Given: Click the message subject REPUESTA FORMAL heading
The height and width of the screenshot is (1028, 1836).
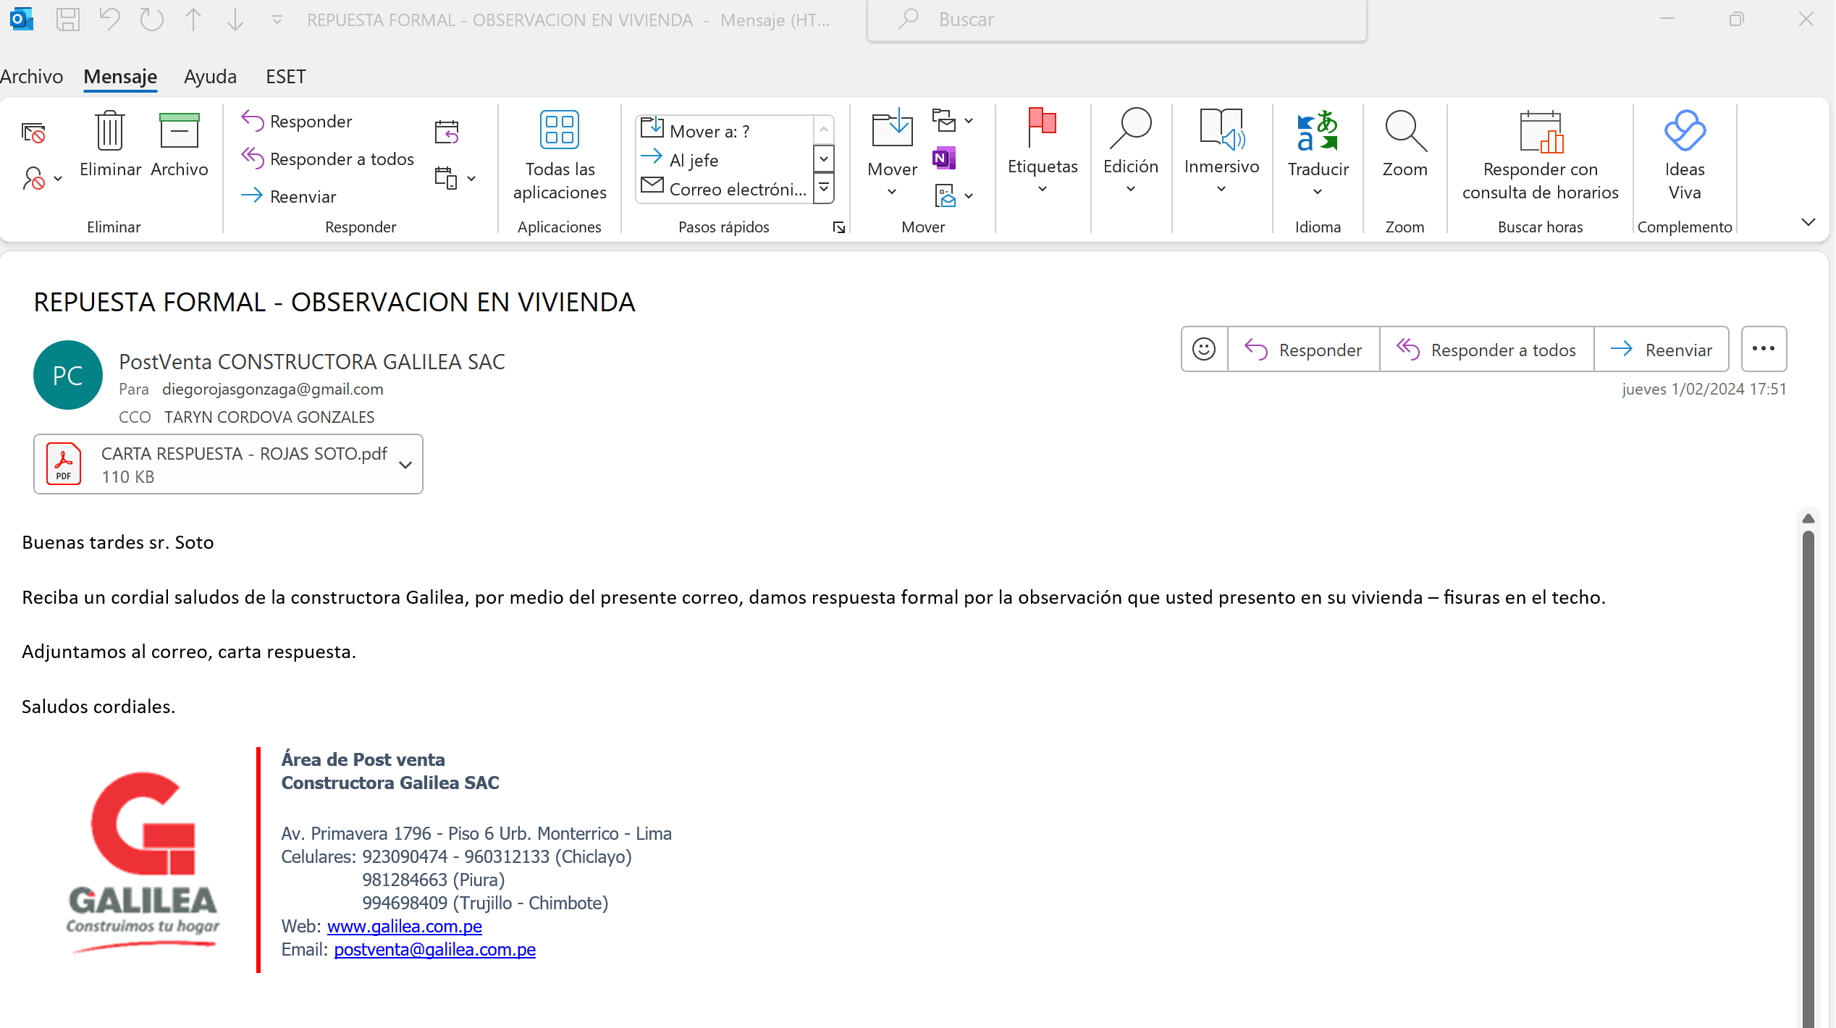Looking at the screenshot, I should [x=334, y=302].
